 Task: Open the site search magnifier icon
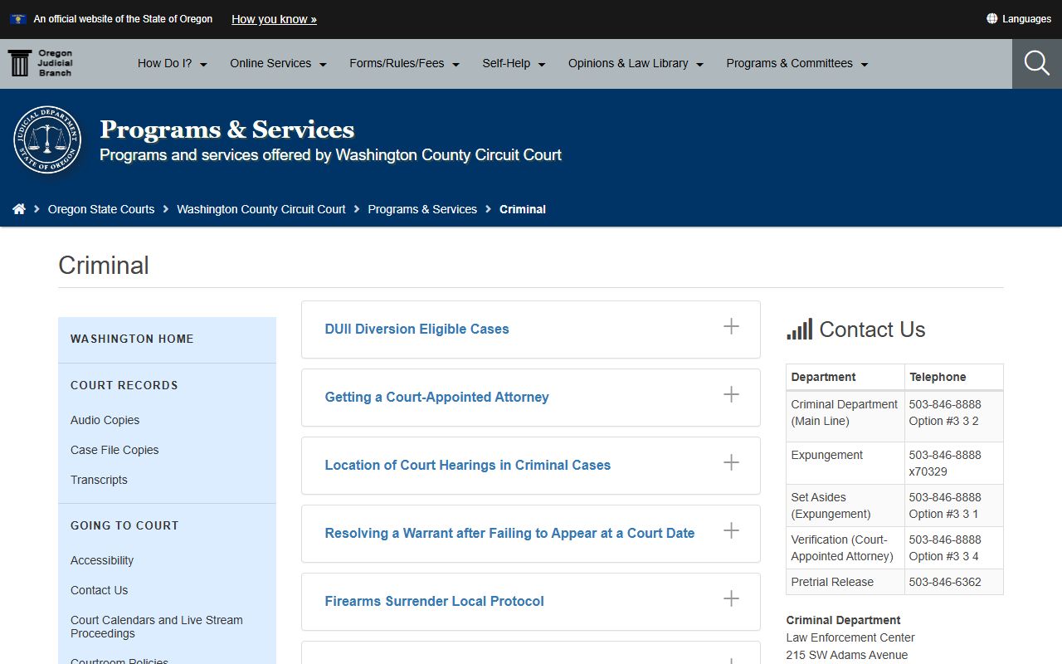(1037, 63)
